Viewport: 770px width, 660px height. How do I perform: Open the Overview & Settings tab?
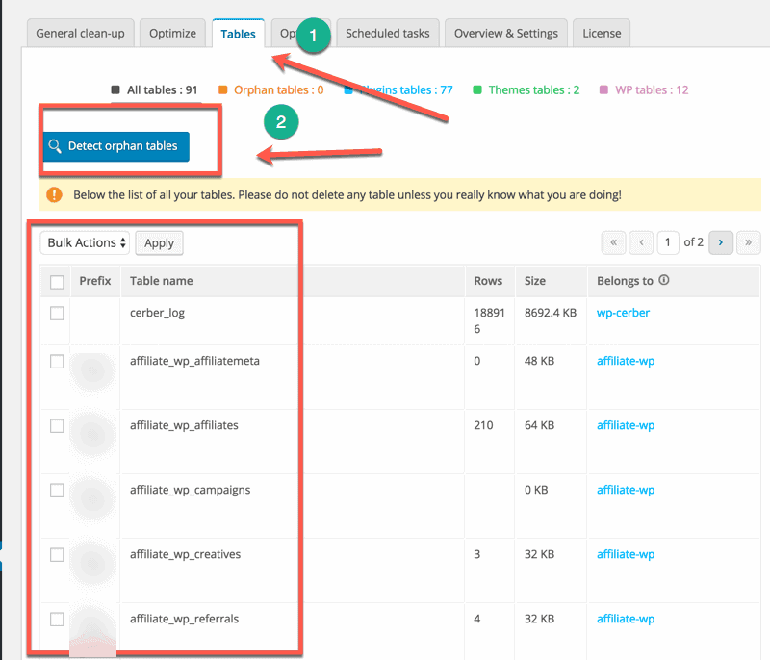(x=506, y=33)
